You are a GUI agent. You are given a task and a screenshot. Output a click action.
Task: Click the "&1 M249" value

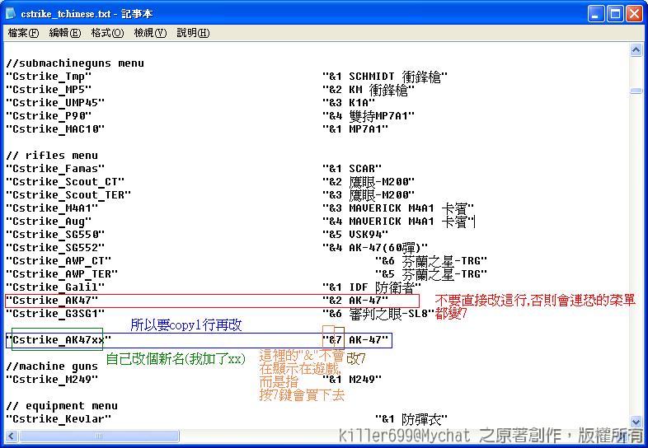[352, 380]
